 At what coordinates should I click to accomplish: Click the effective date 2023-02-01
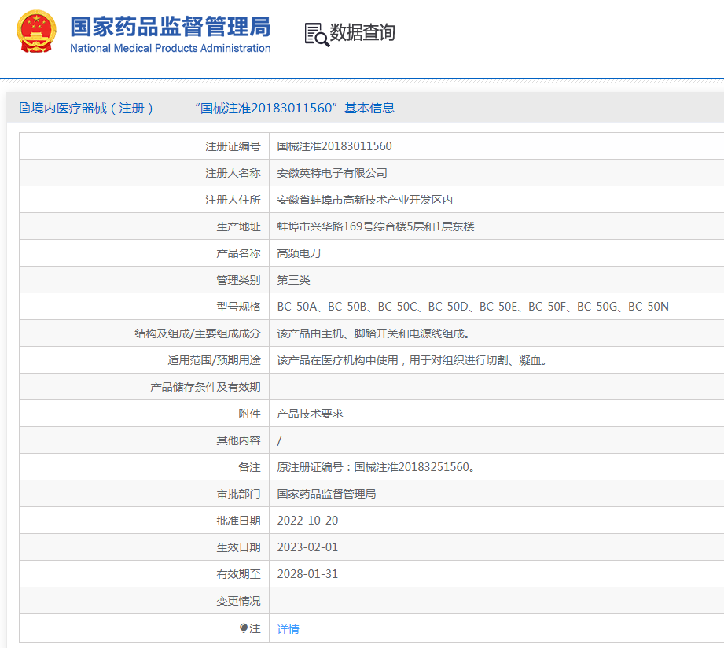(x=307, y=547)
